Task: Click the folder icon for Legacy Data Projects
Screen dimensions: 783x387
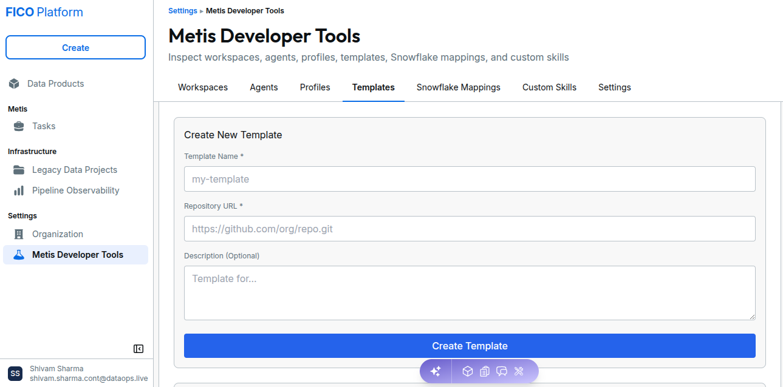Action: tap(19, 170)
